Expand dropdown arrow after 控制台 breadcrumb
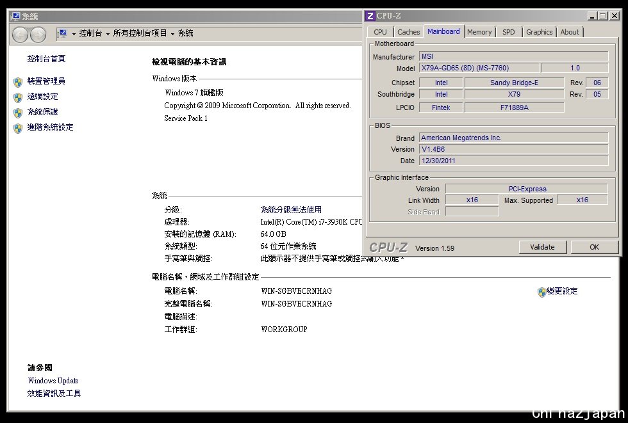This screenshot has height=423, width=628. [x=108, y=35]
